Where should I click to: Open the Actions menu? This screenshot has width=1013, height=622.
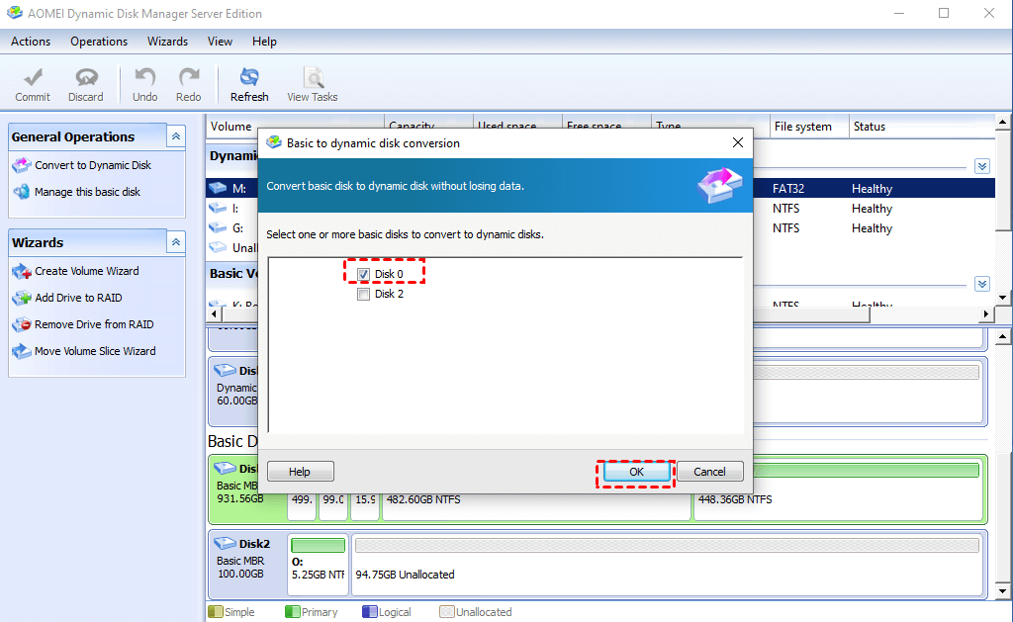[31, 42]
